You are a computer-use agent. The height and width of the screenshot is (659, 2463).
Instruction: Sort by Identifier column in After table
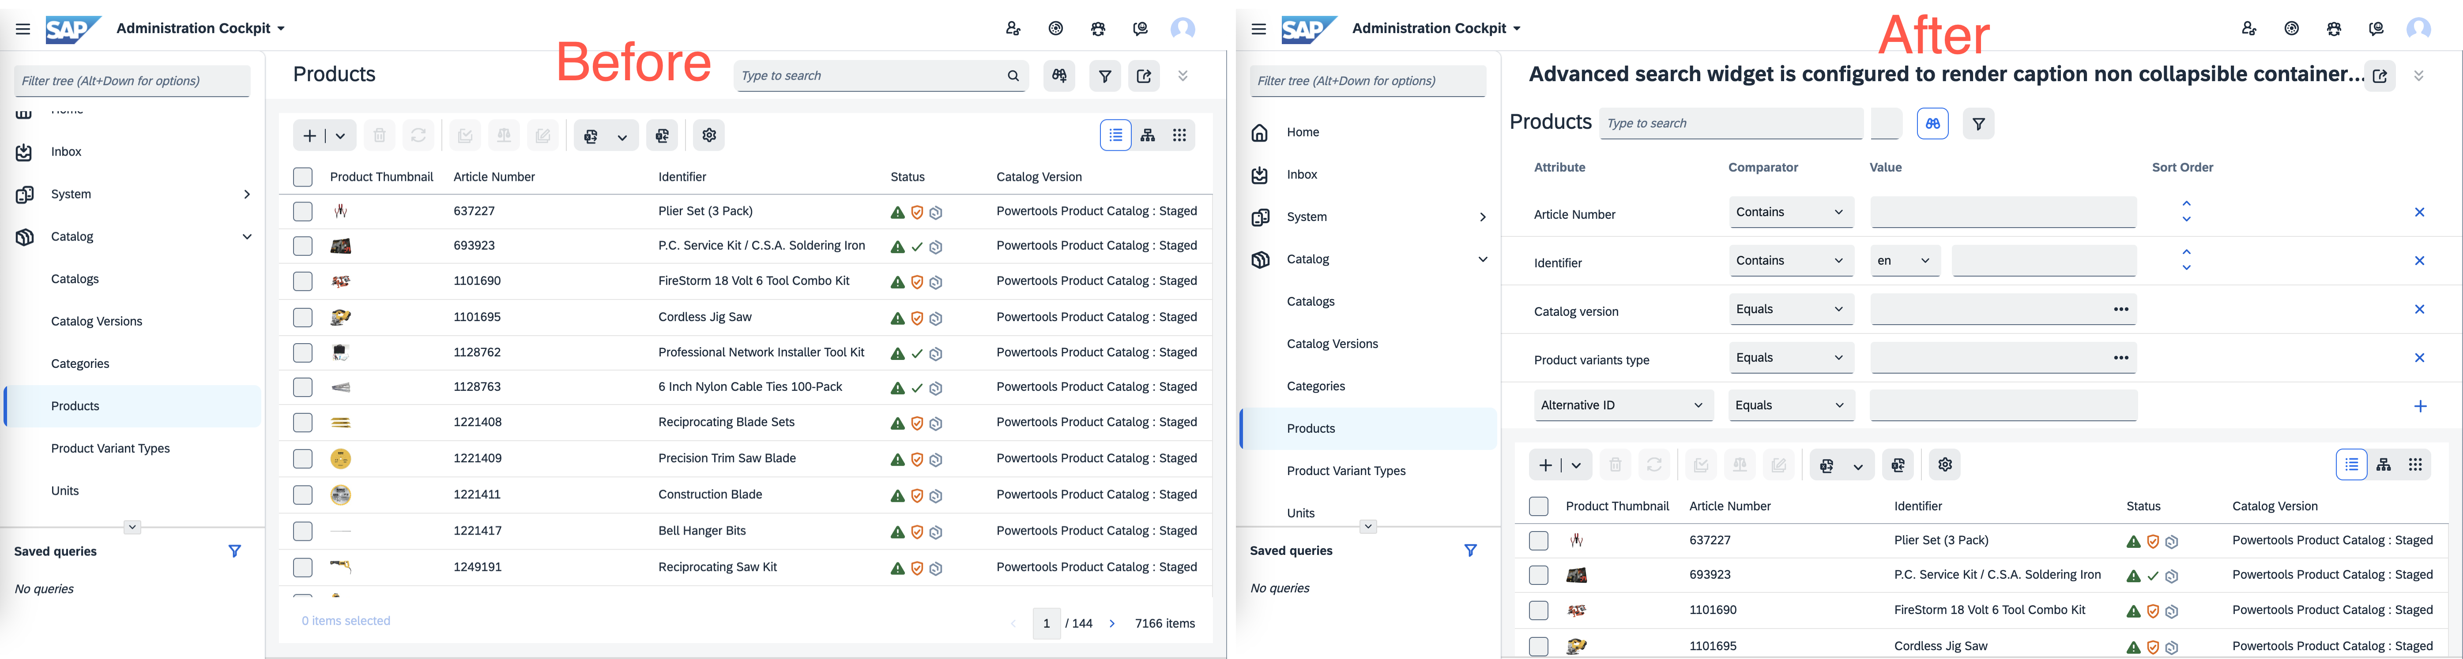[x=1918, y=506]
